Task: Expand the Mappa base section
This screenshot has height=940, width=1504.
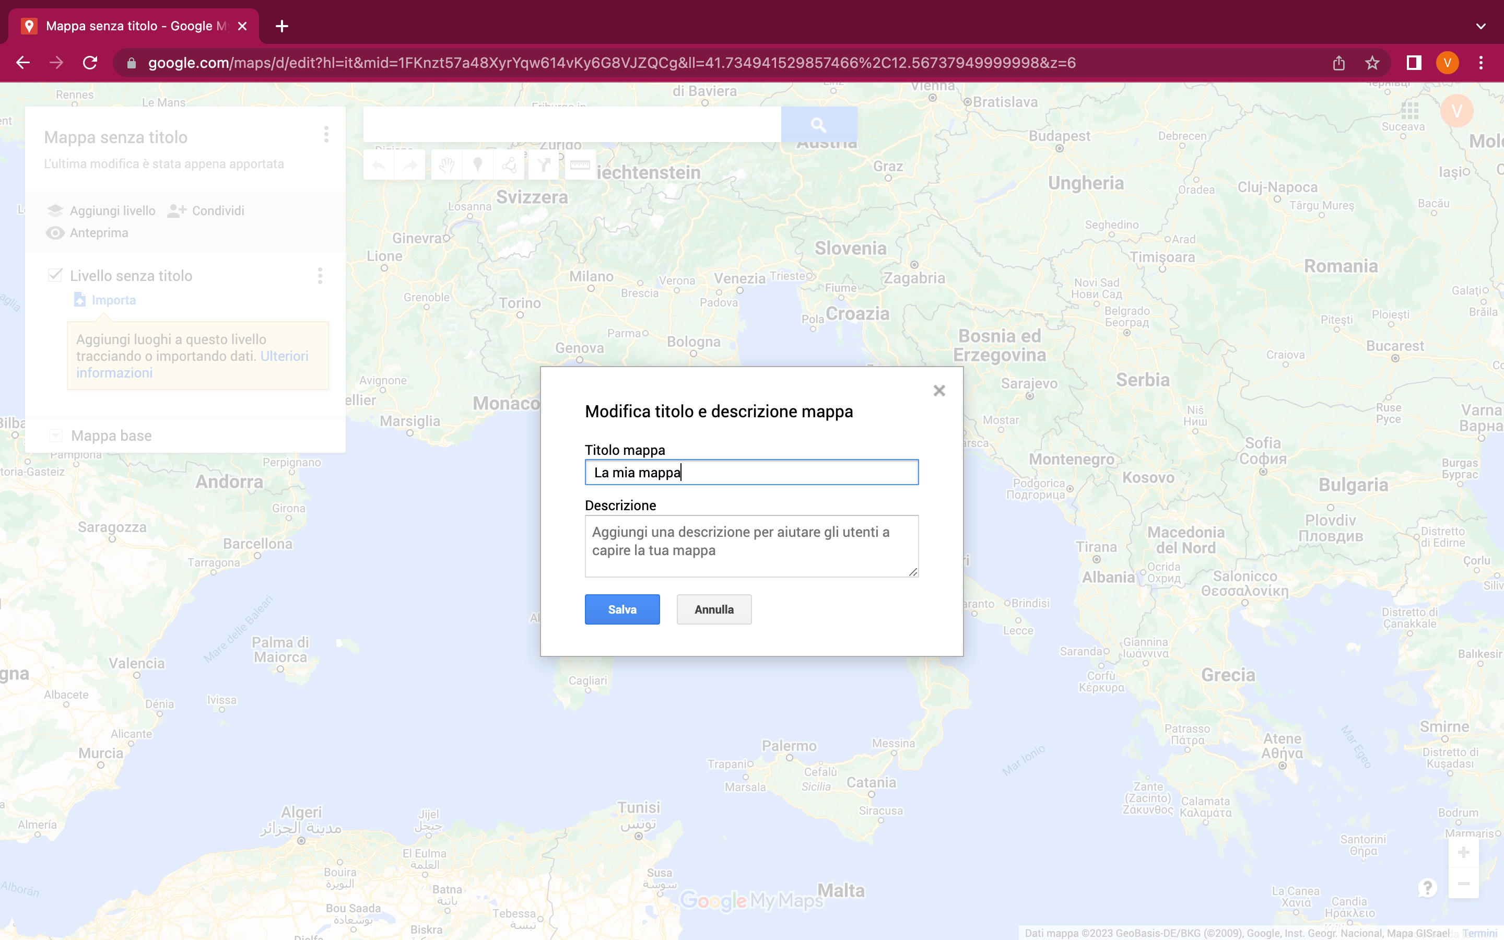Action: click(x=56, y=435)
